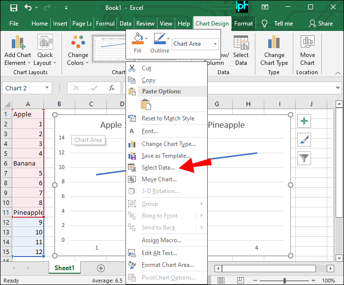Open Chart Styles paintbrush button
This screenshot has width=344, height=285.
point(304,140)
